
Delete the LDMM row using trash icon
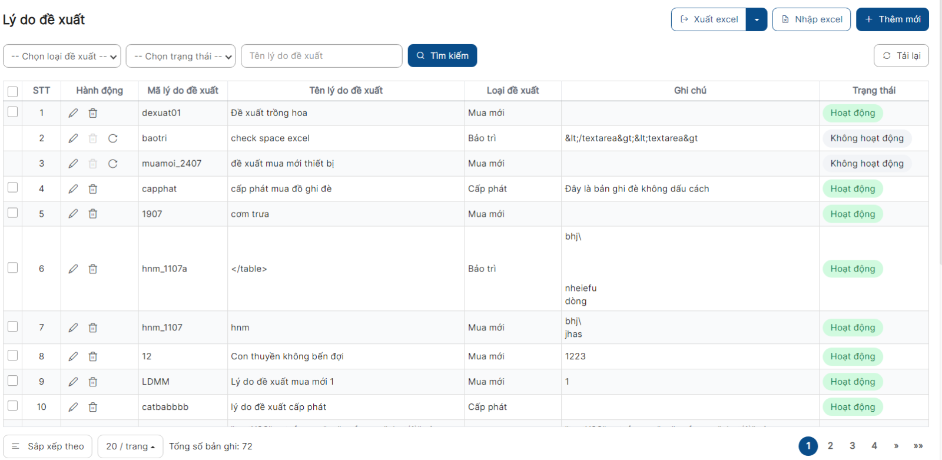coord(93,382)
